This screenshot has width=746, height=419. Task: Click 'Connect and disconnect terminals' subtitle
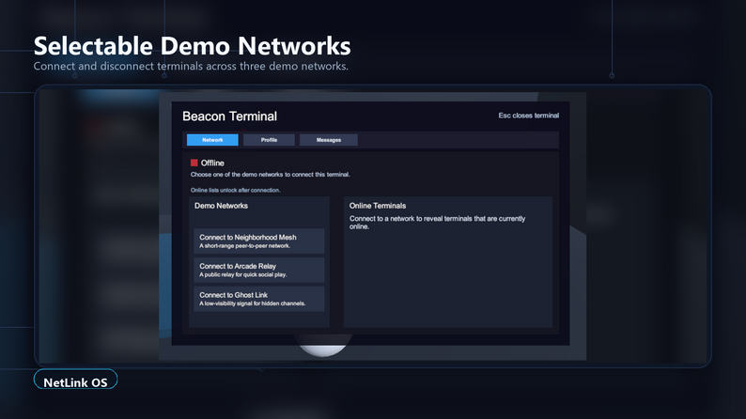coord(191,66)
